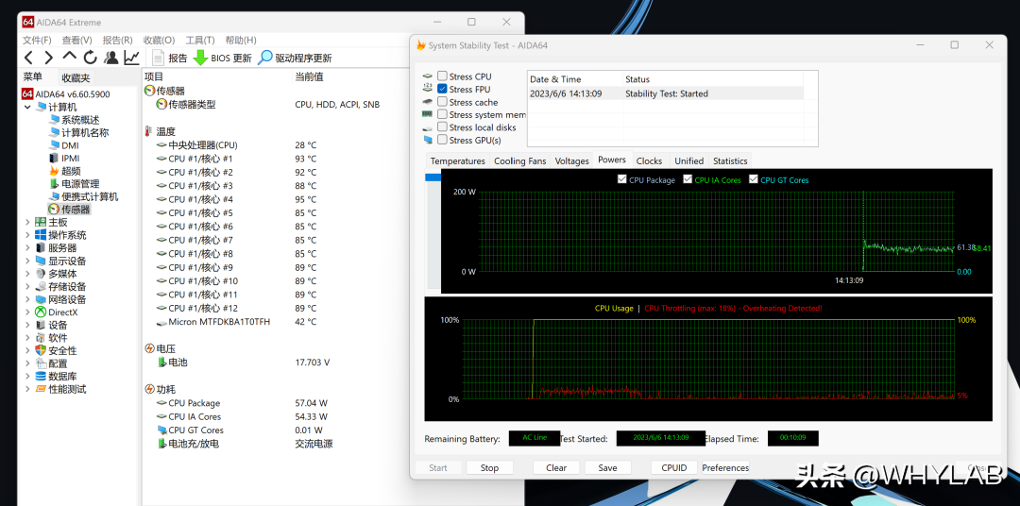Click the BIOS 更新 toolbar button
The height and width of the screenshot is (506, 1020).
pyautogui.click(x=223, y=58)
